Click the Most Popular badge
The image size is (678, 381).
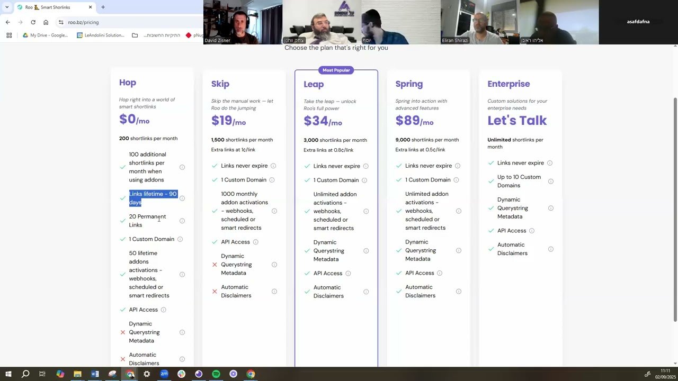[x=336, y=70]
